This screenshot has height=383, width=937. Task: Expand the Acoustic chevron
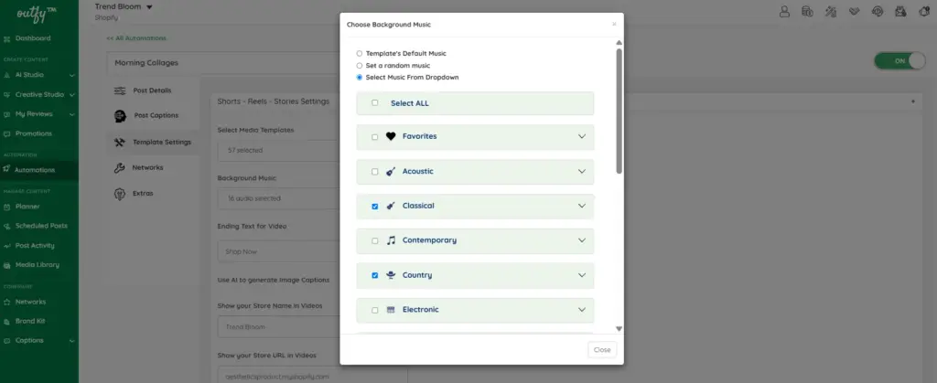click(582, 171)
